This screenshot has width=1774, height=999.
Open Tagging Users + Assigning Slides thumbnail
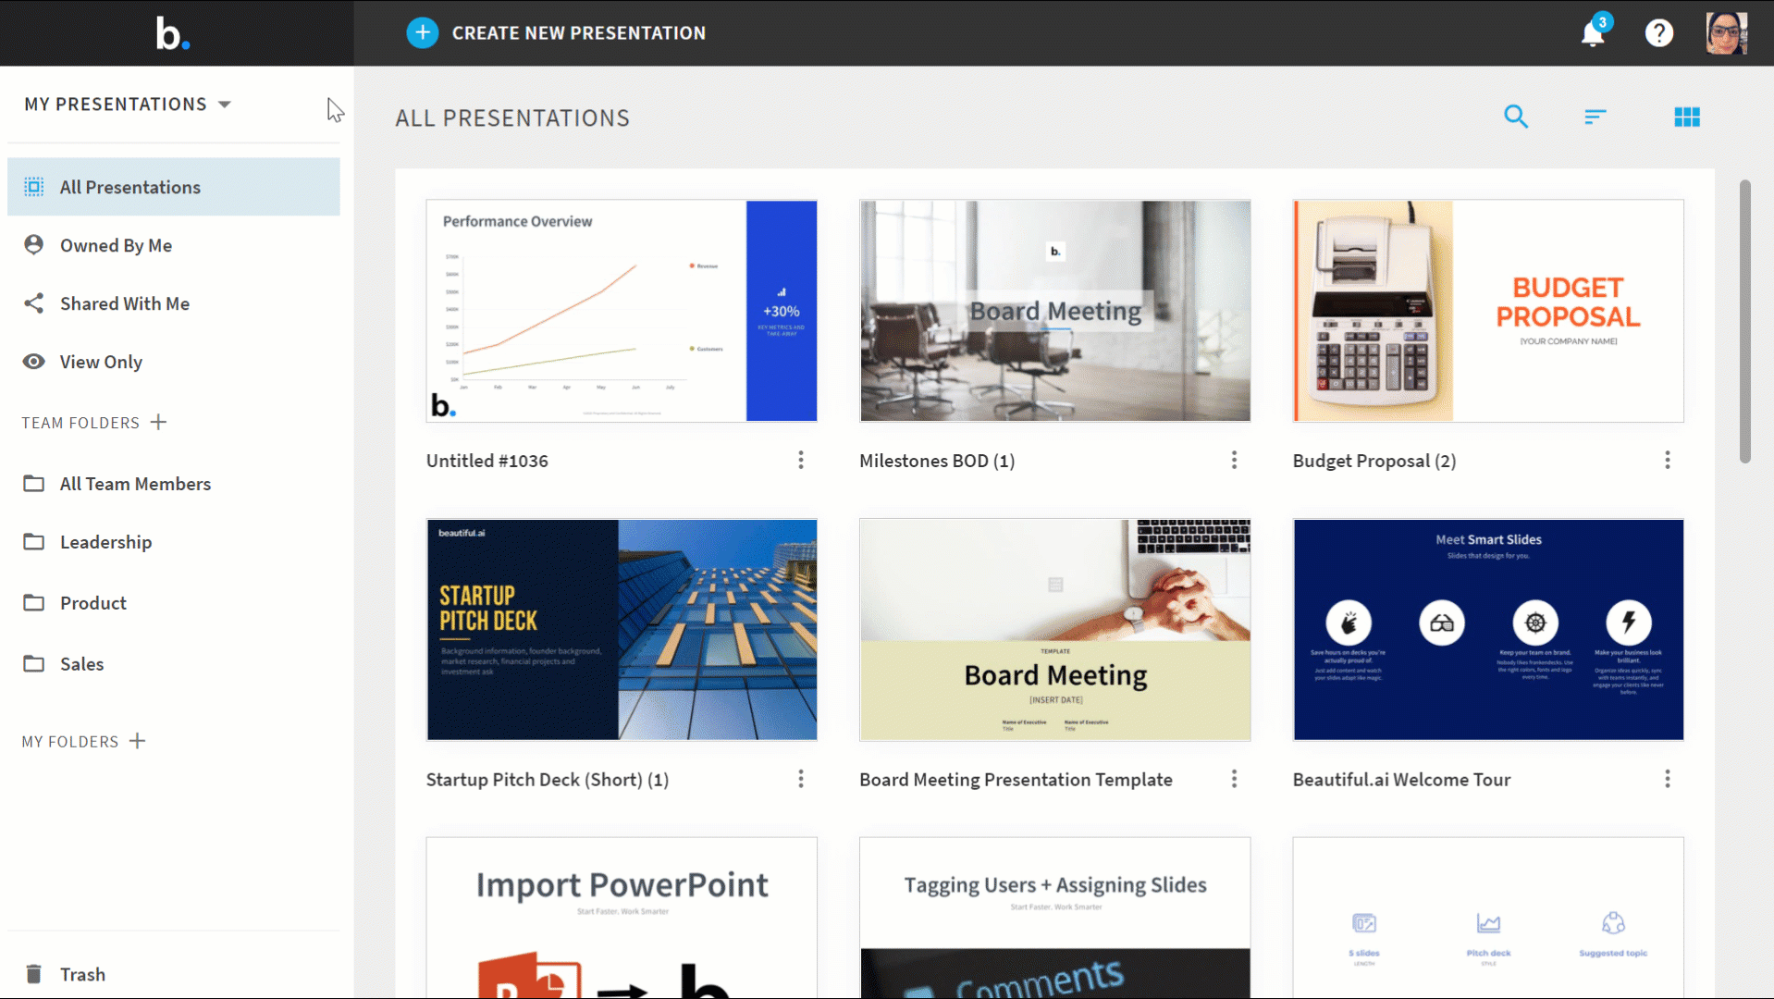pos(1055,918)
